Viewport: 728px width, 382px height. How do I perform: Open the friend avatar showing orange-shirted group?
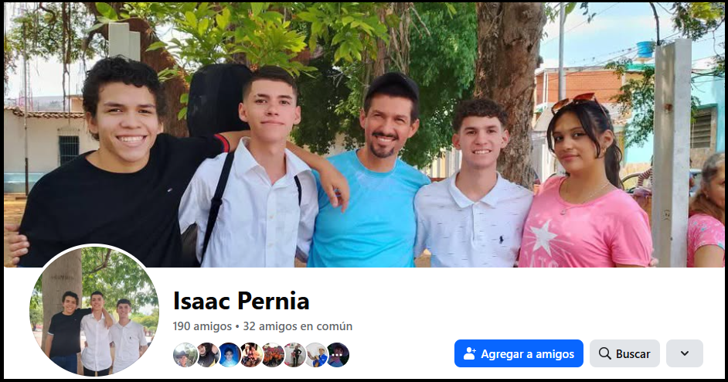click(x=273, y=355)
